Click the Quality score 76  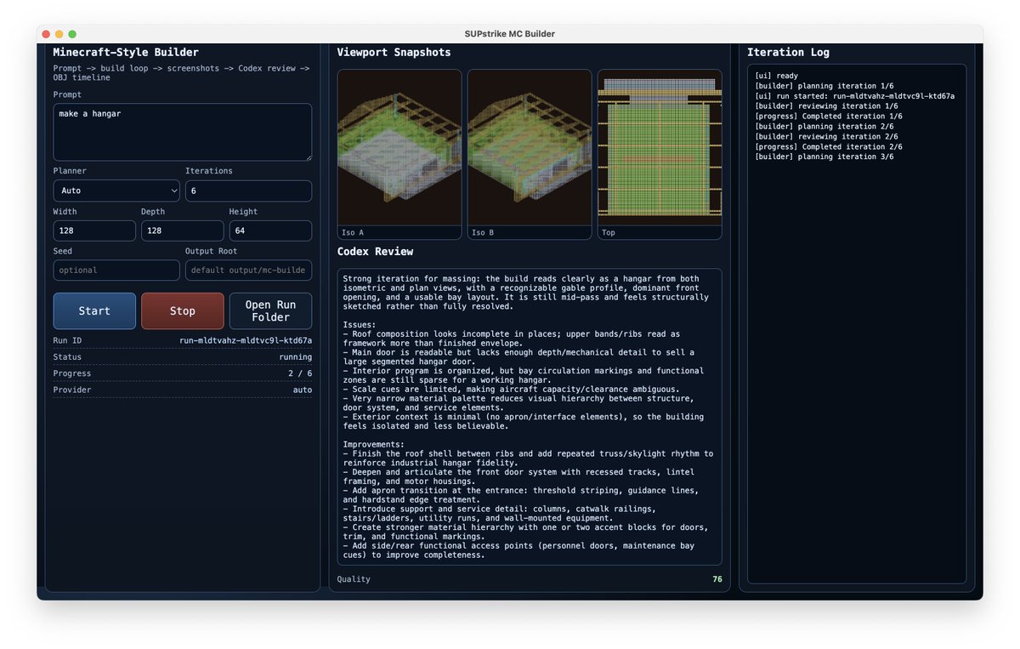point(717,579)
